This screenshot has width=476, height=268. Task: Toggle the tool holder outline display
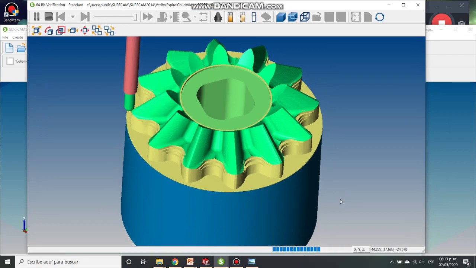254,17
